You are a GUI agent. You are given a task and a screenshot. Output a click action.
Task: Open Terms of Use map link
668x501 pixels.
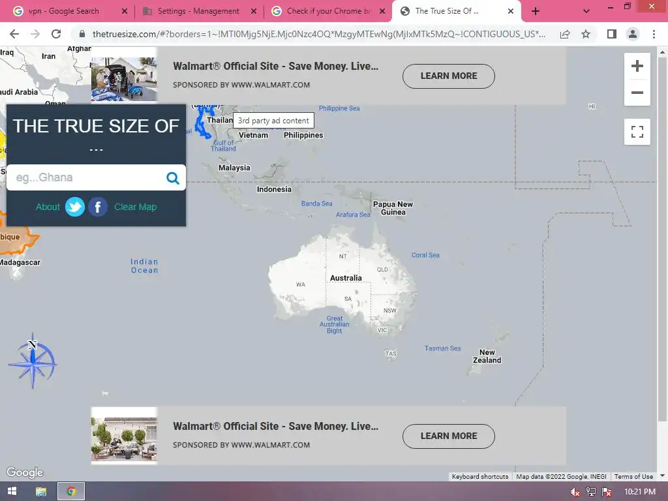[x=633, y=477]
